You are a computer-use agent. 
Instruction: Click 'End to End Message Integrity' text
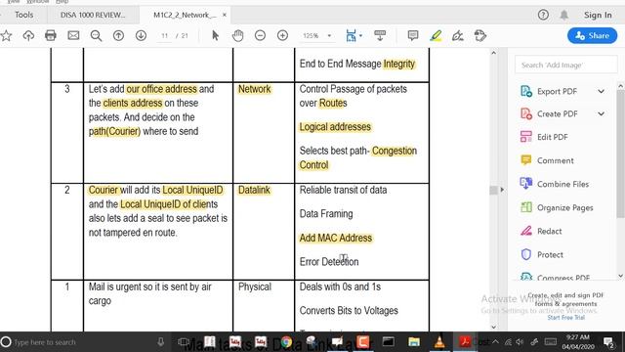[357, 64]
